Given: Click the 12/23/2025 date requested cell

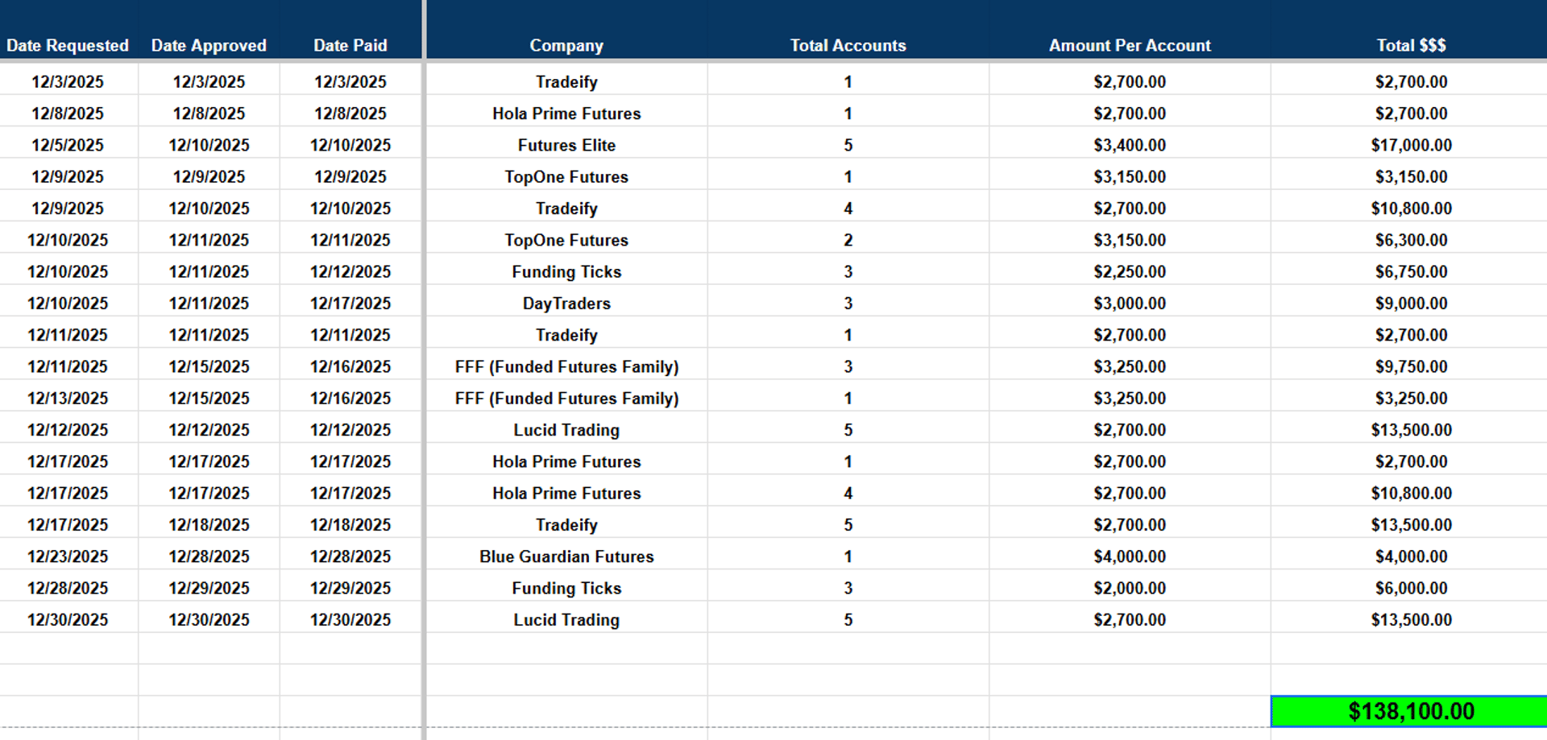Looking at the screenshot, I should click(x=68, y=556).
